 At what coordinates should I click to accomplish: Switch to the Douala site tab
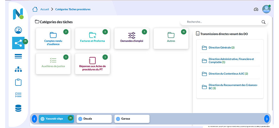pos(94,119)
